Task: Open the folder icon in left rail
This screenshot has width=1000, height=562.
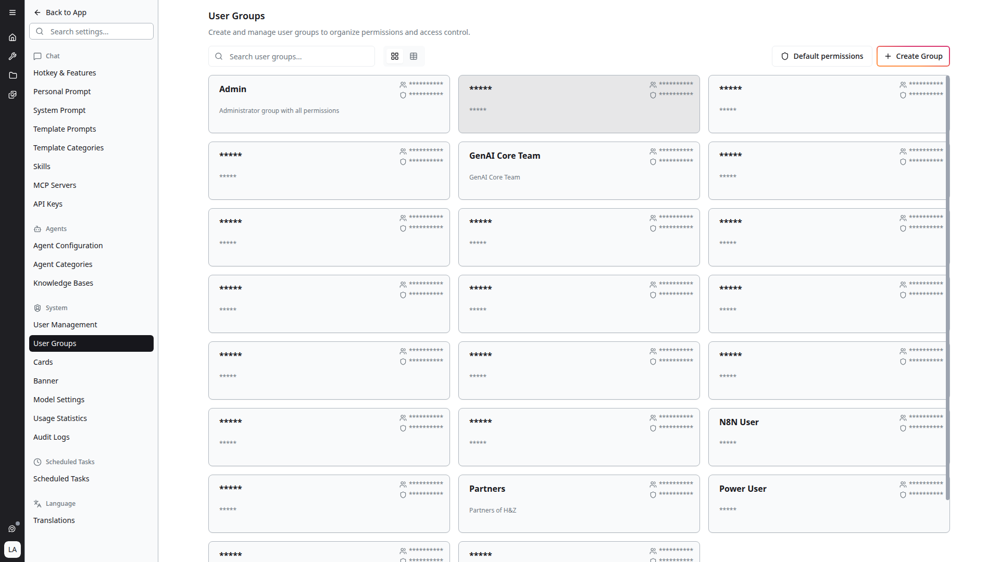Action: (12, 75)
